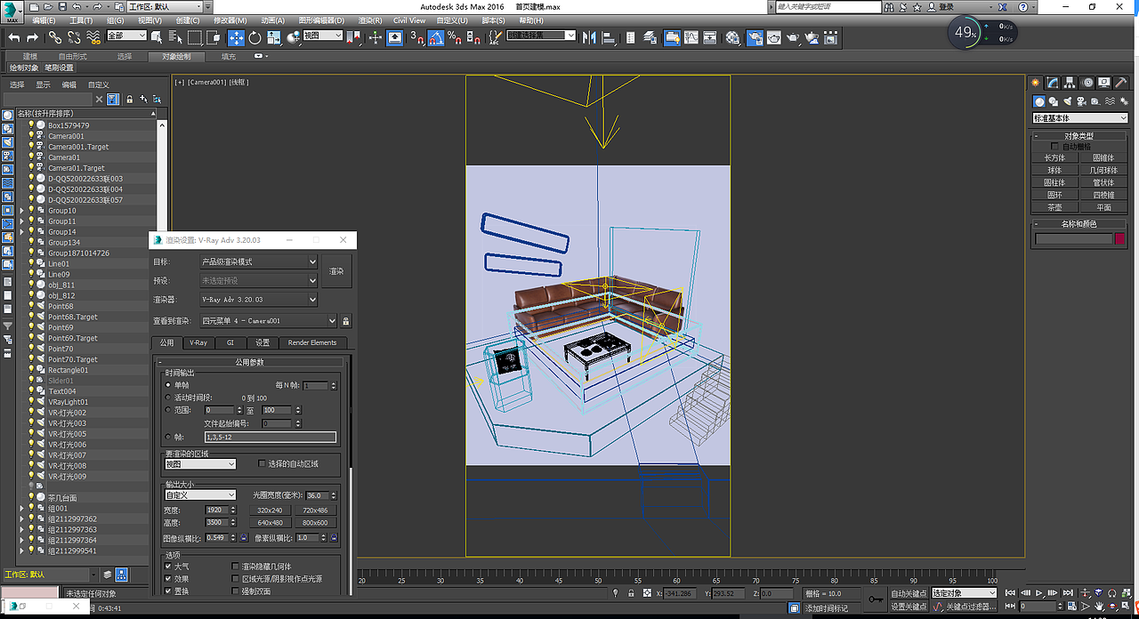Activate the Select and Move tool
This screenshot has width=1139, height=619.
236,37
